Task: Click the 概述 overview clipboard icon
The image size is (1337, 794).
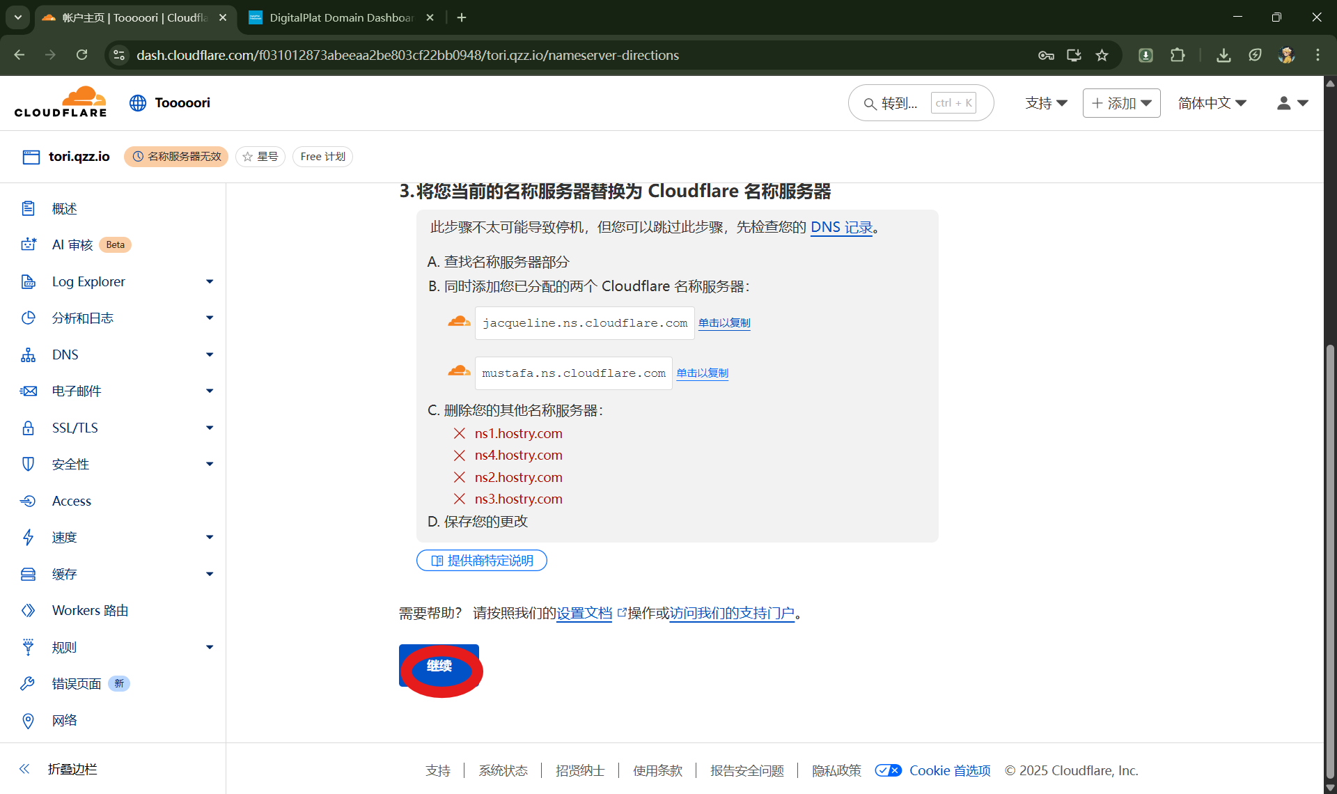Action: point(28,208)
